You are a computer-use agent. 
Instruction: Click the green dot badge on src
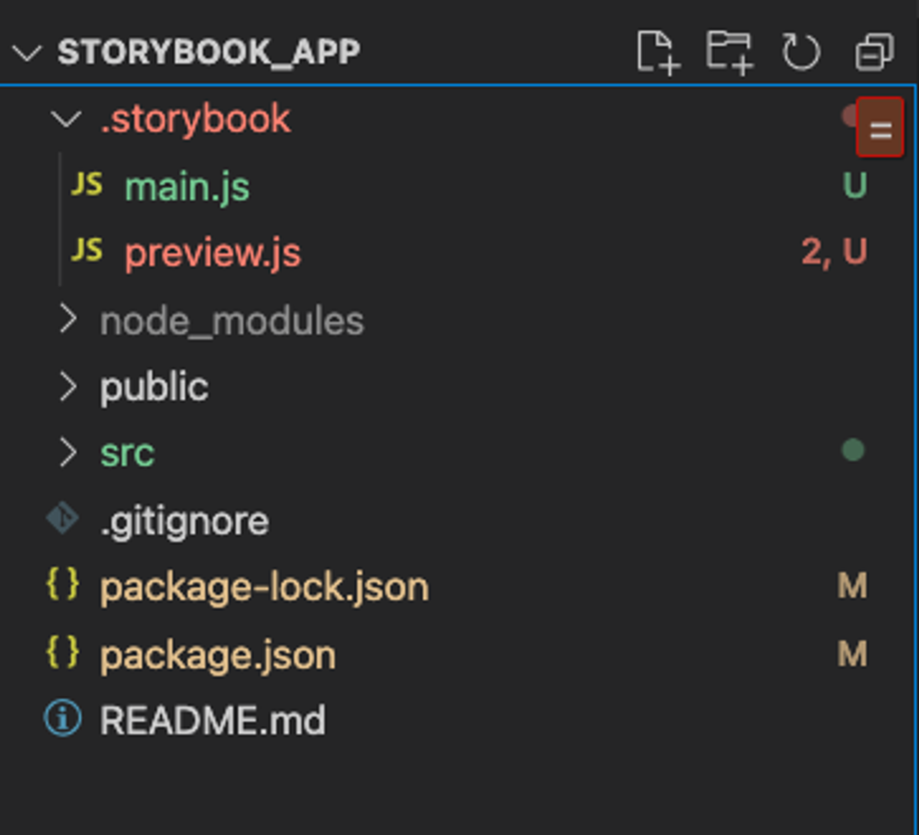853,450
